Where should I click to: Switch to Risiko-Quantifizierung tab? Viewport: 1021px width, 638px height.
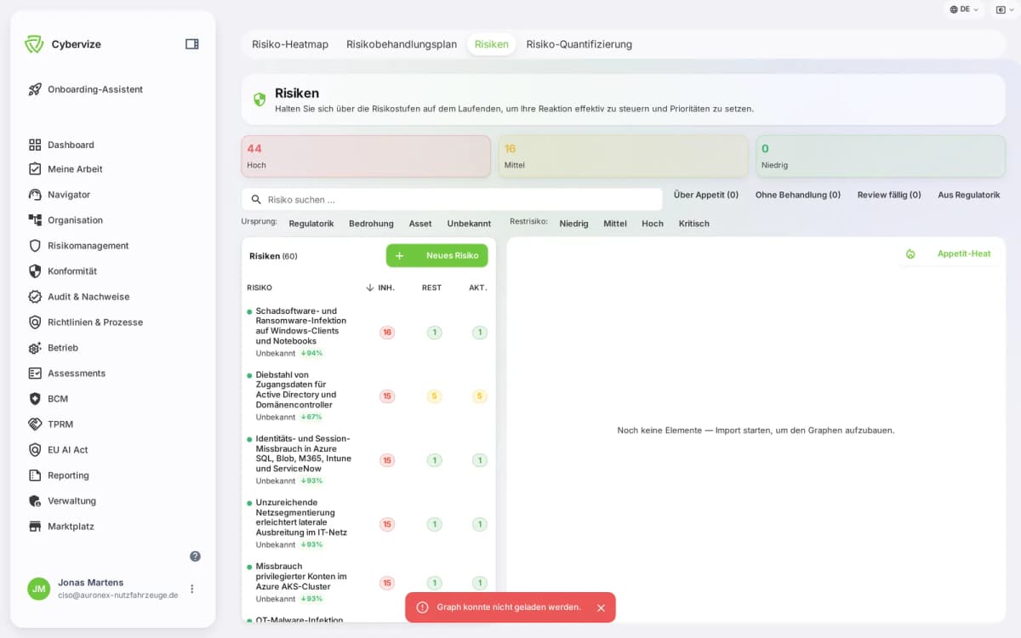(579, 44)
